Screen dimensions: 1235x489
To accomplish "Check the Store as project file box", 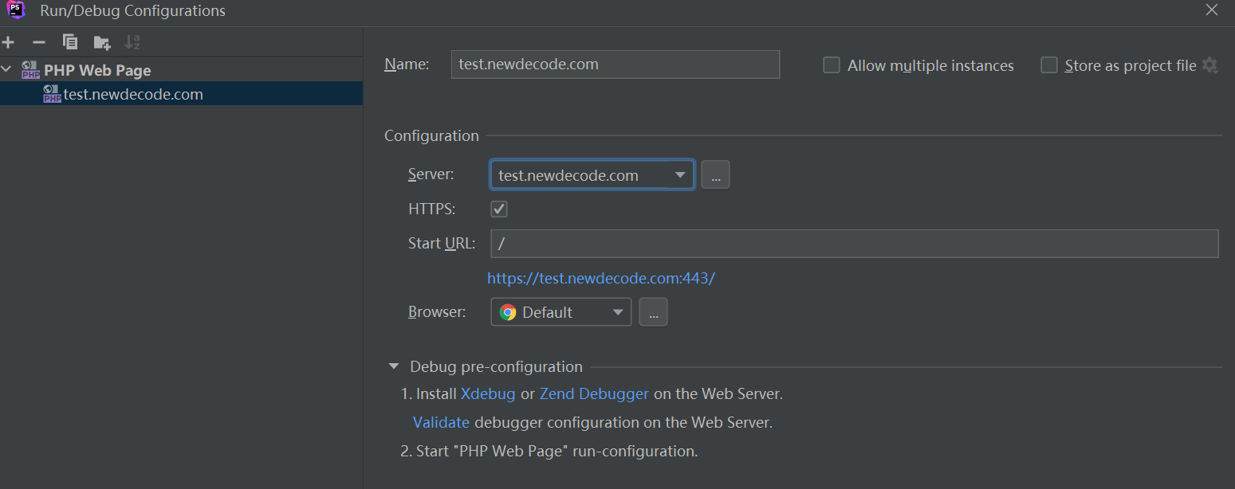I will (1049, 65).
